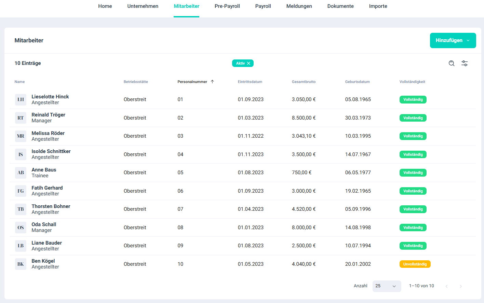
Task: Open the filter settings sliders icon
Action: [465, 63]
